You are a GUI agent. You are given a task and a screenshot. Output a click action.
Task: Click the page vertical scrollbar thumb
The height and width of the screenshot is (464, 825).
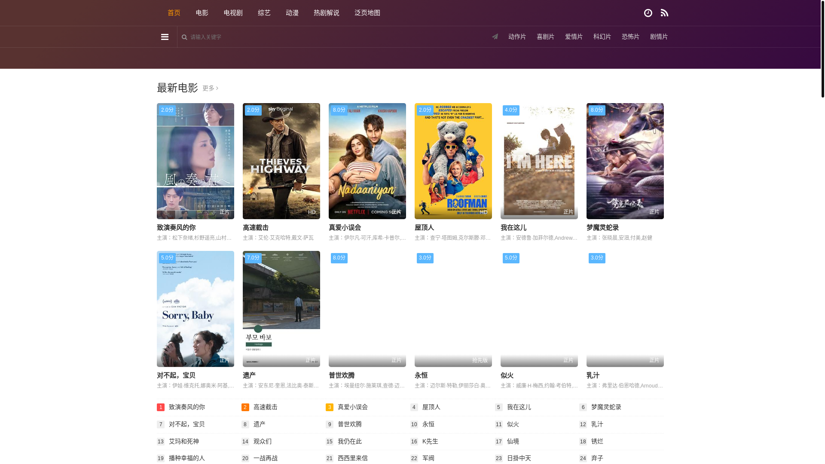click(x=823, y=49)
